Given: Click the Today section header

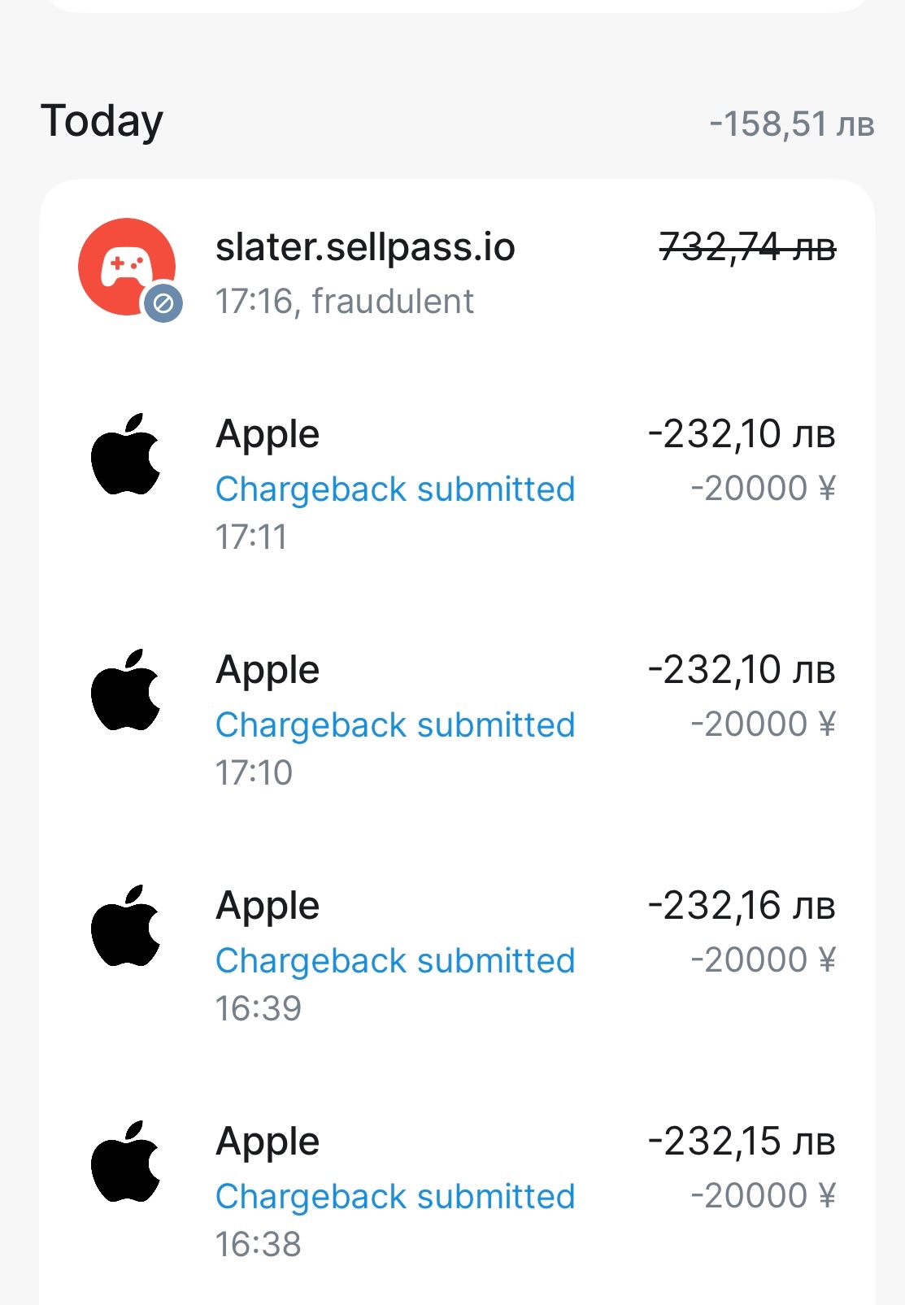Looking at the screenshot, I should [102, 122].
